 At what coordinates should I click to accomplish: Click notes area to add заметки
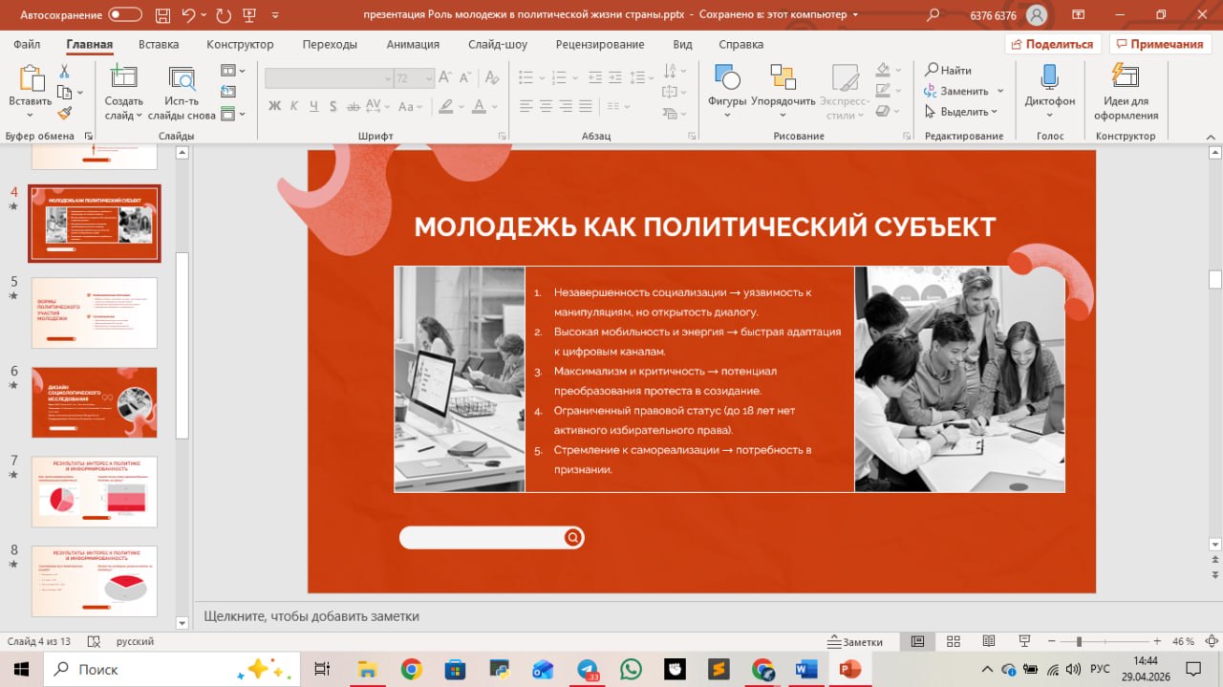(x=311, y=616)
